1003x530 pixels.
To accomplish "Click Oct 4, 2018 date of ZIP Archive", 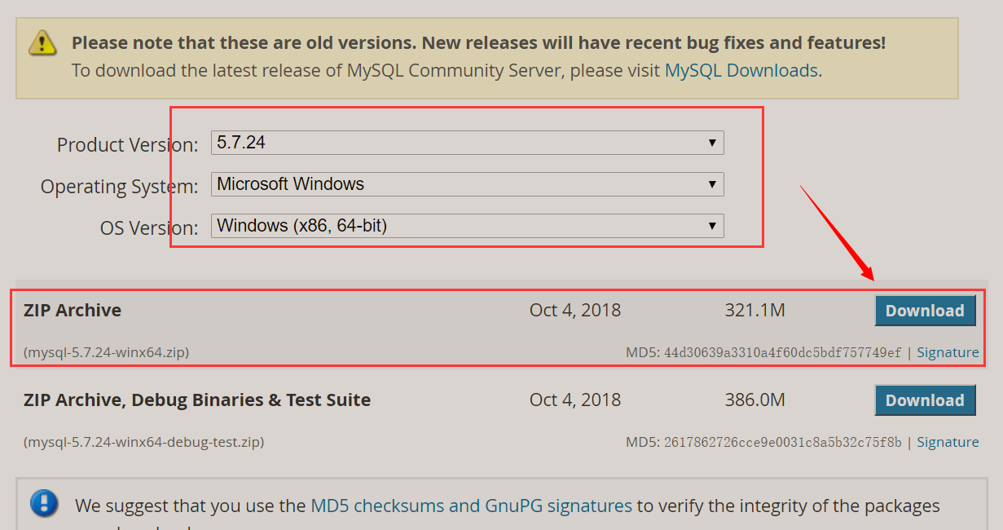I will (575, 311).
